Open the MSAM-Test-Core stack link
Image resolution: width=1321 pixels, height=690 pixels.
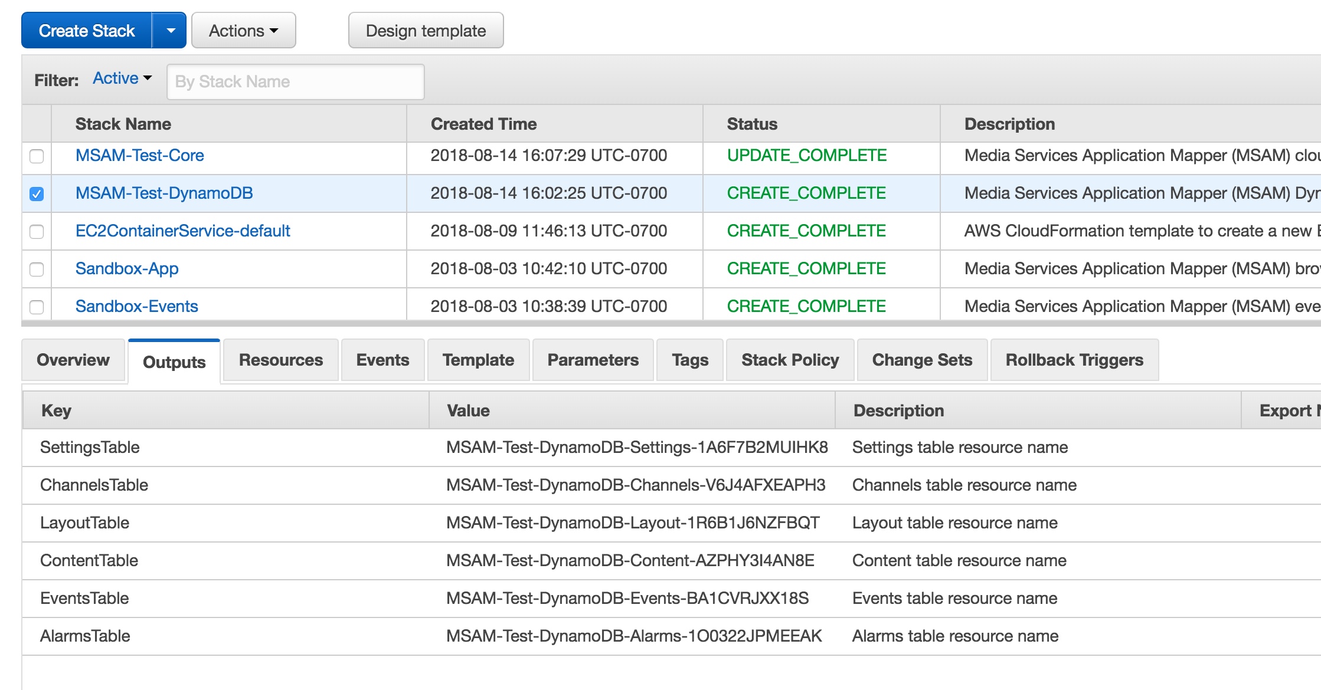coord(140,155)
